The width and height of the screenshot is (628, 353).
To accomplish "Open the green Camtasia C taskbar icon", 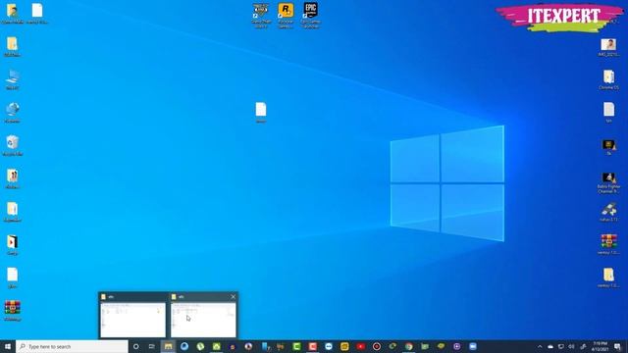I will click(296, 346).
